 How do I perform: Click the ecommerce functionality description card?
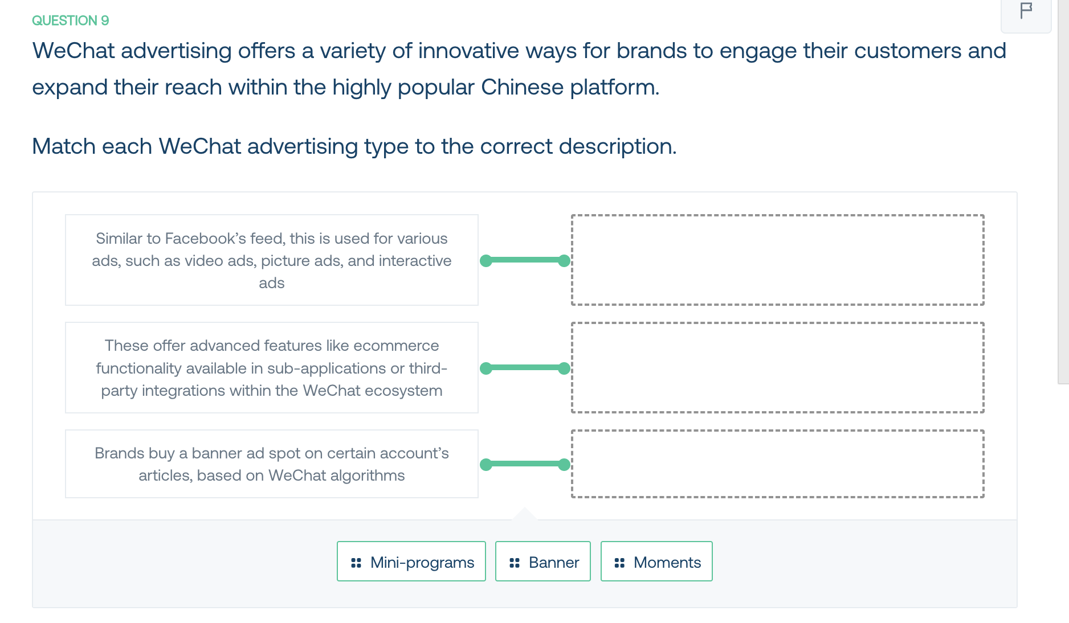click(x=272, y=367)
